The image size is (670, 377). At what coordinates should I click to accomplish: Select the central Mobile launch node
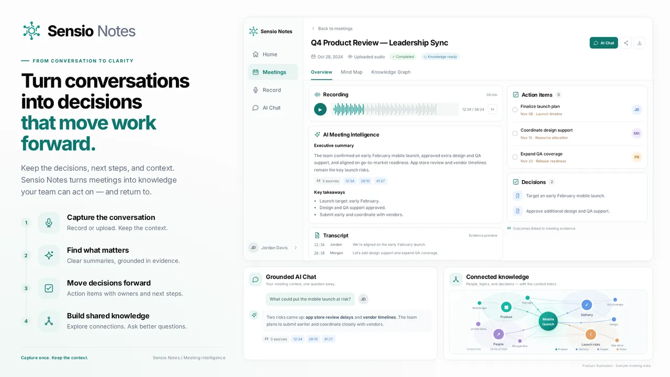tap(548, 321)
